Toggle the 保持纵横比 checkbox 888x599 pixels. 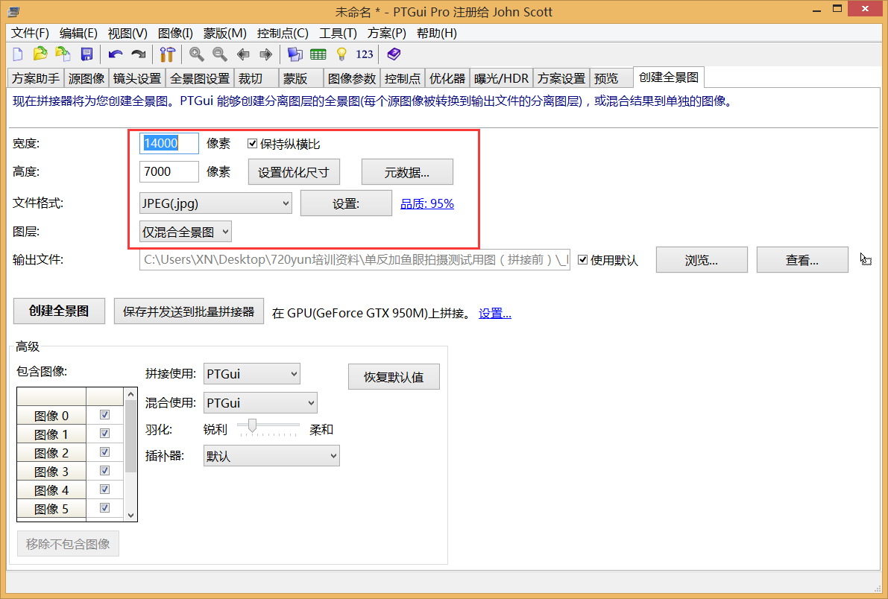253,144
